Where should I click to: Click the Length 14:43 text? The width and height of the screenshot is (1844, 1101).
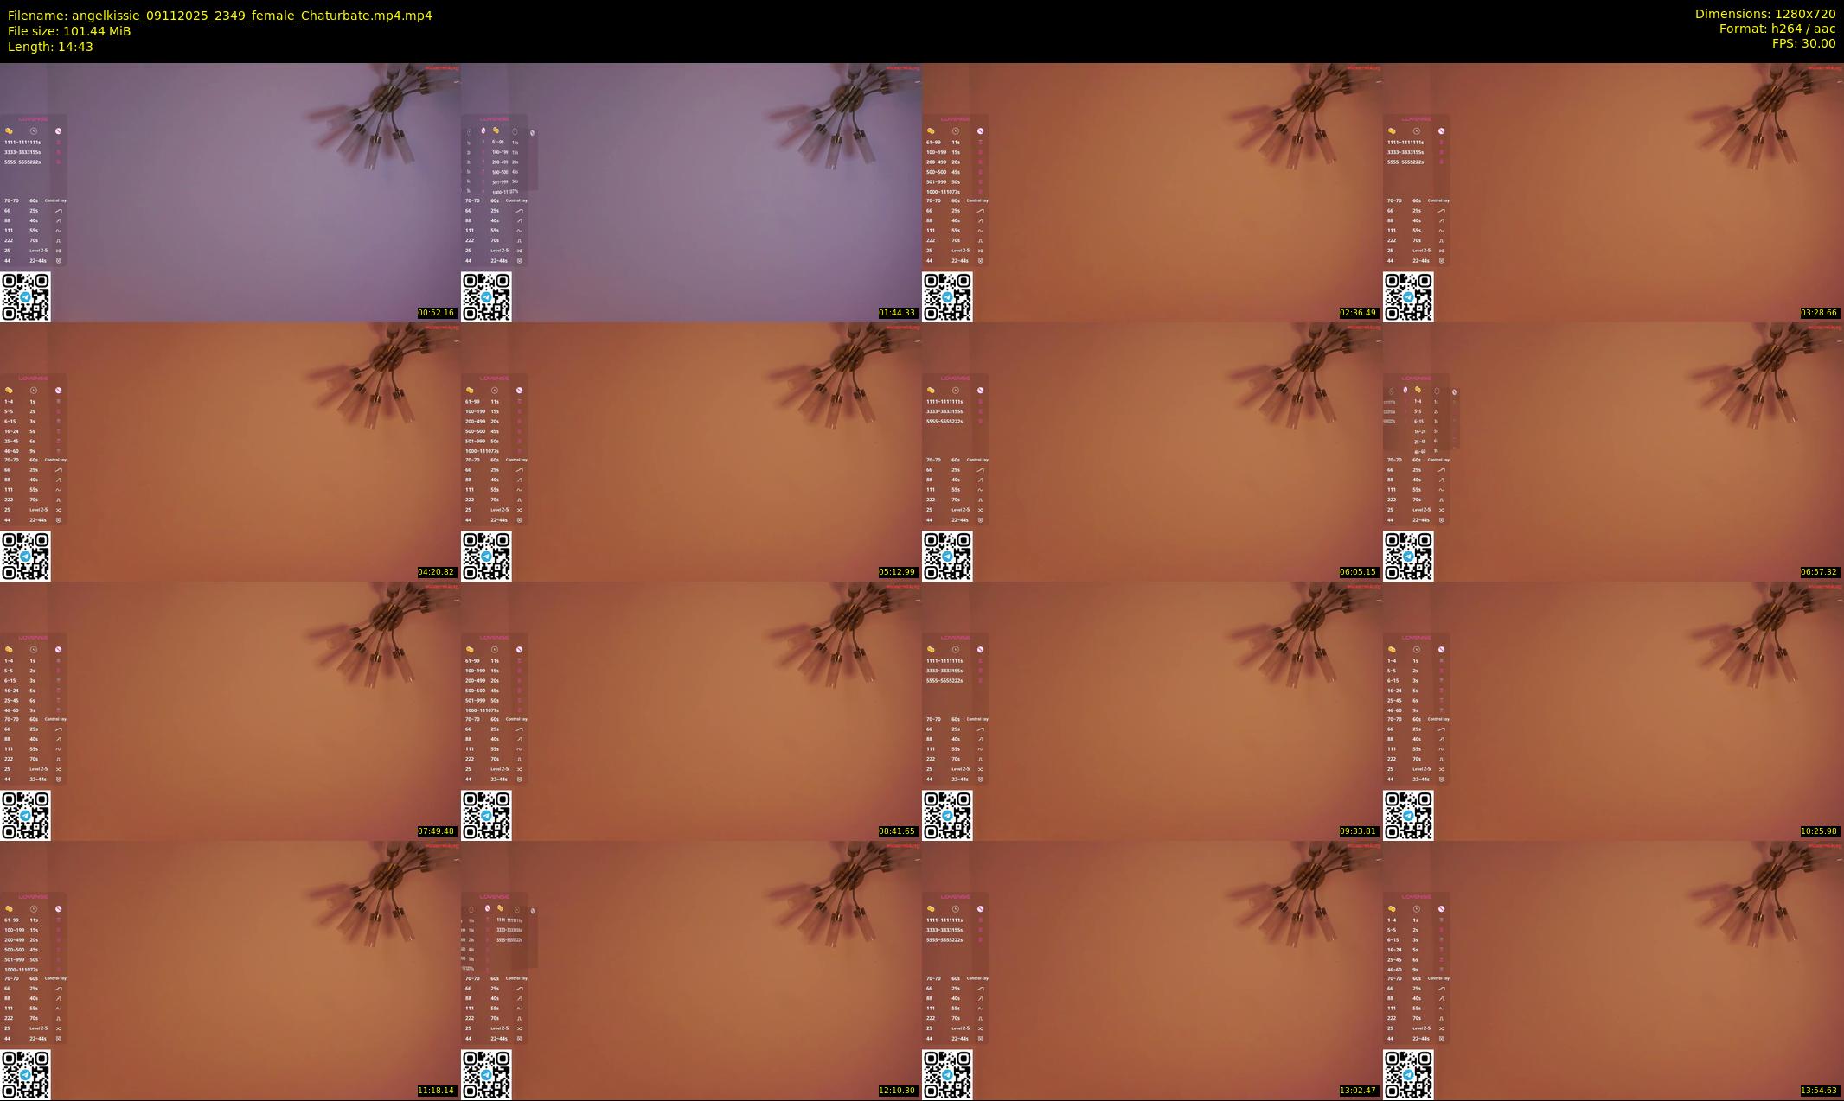pyautogui.click(x=50, y=47)
